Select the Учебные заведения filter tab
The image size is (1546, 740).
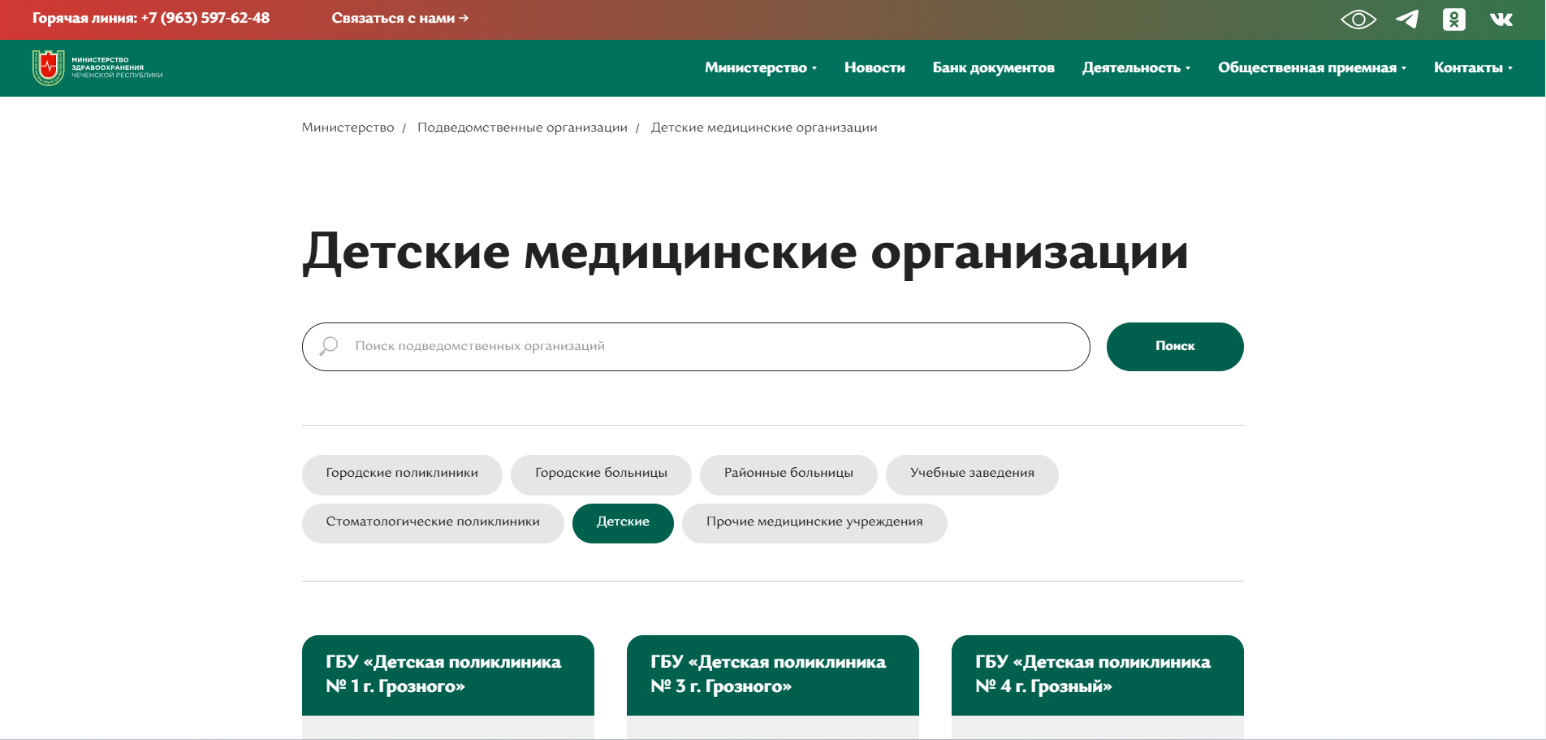pos(972,474)
